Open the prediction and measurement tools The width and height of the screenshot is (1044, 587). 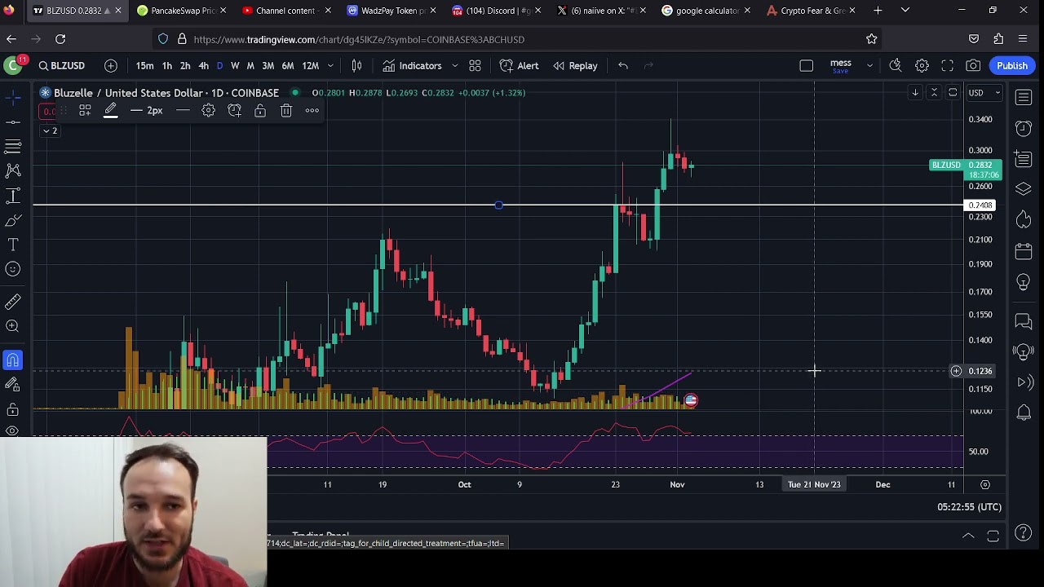click(x=13, y=196)
